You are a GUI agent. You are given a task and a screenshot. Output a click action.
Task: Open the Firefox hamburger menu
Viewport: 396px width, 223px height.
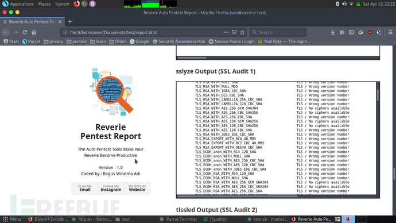[x=390, y=32]
